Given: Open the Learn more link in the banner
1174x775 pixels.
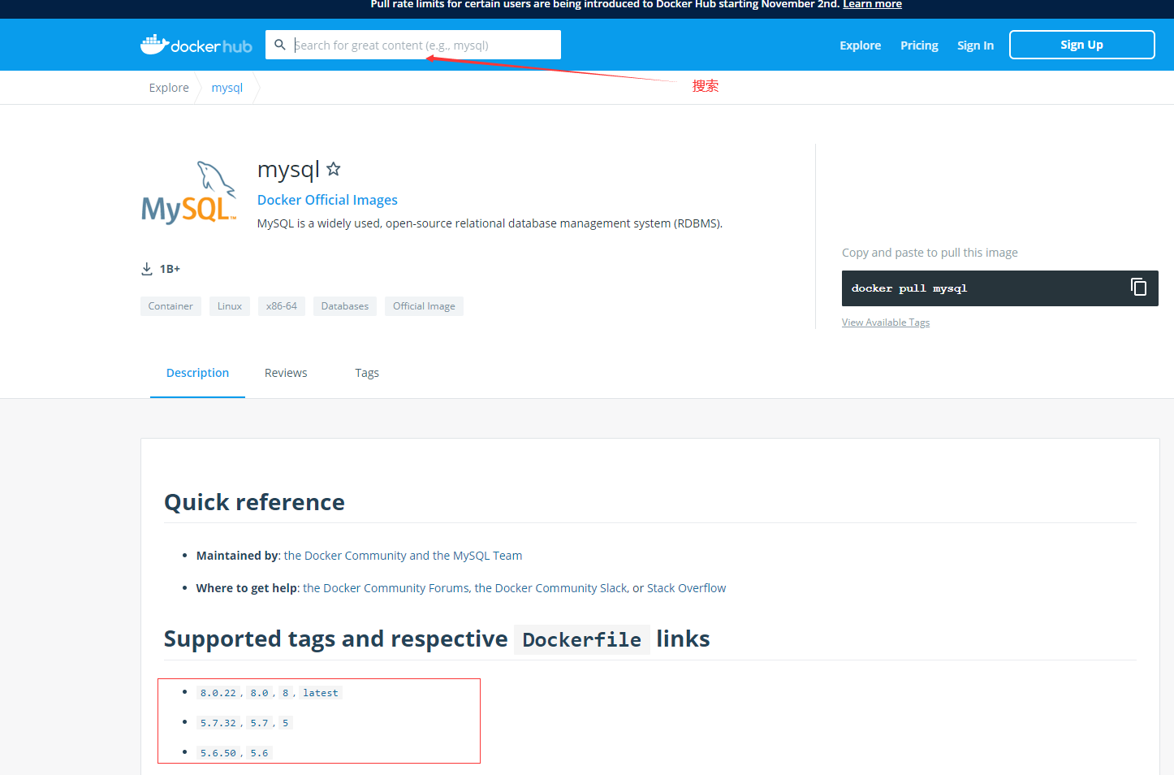Looking at the screenshot, I should [872, 4].
